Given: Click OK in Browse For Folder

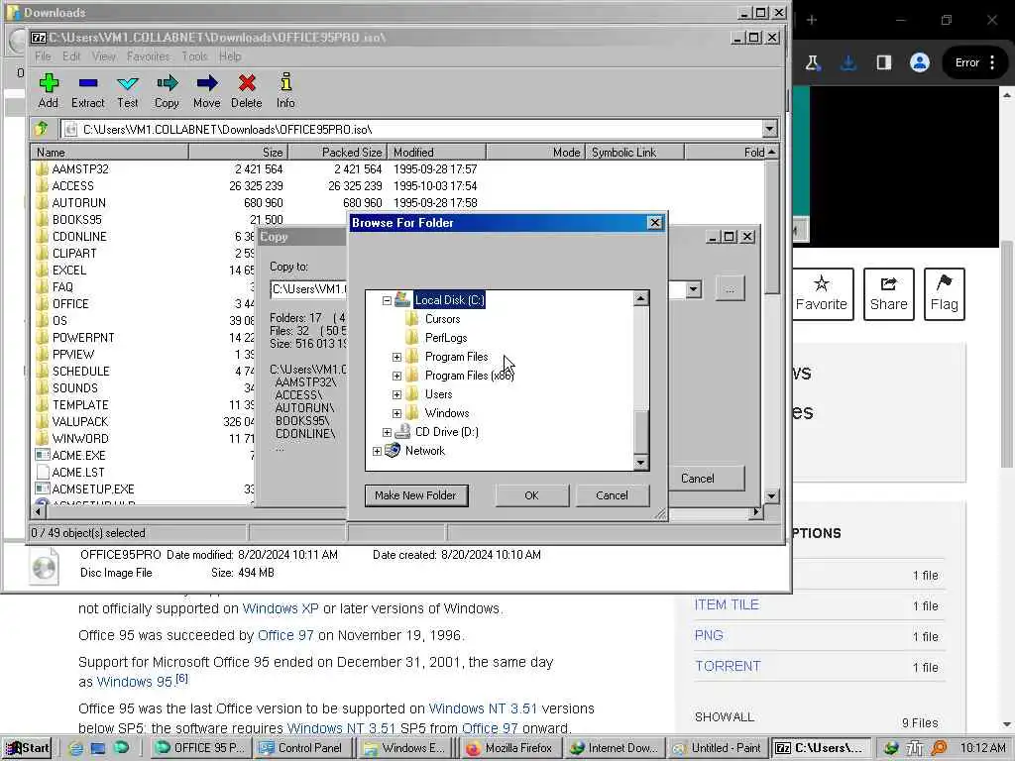Looking at the screenshot, I should click(x=532, y=495).
